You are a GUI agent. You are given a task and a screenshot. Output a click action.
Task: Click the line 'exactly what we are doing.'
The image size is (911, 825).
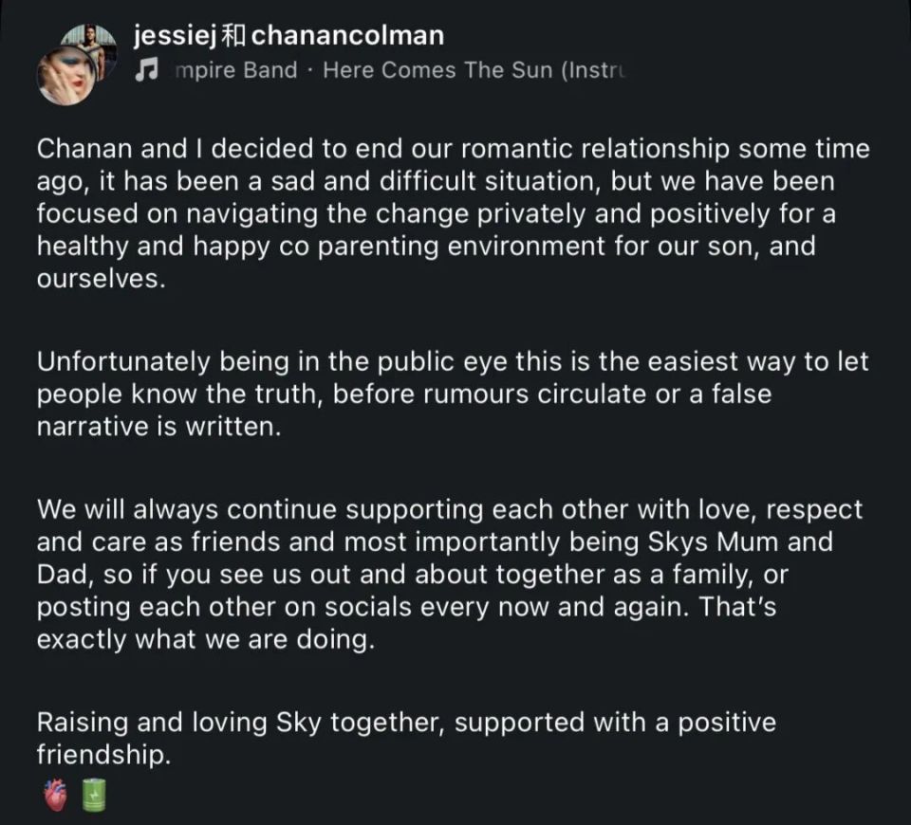point(206,640)
